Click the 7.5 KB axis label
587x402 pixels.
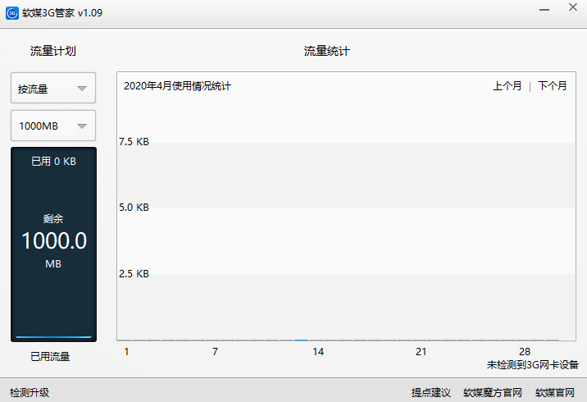[x=134, y=142]
